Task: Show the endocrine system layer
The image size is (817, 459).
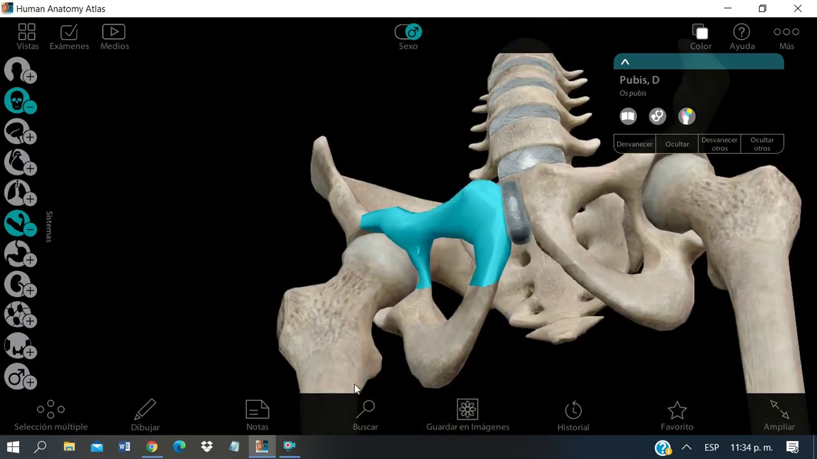Action: tap(19, 346)
